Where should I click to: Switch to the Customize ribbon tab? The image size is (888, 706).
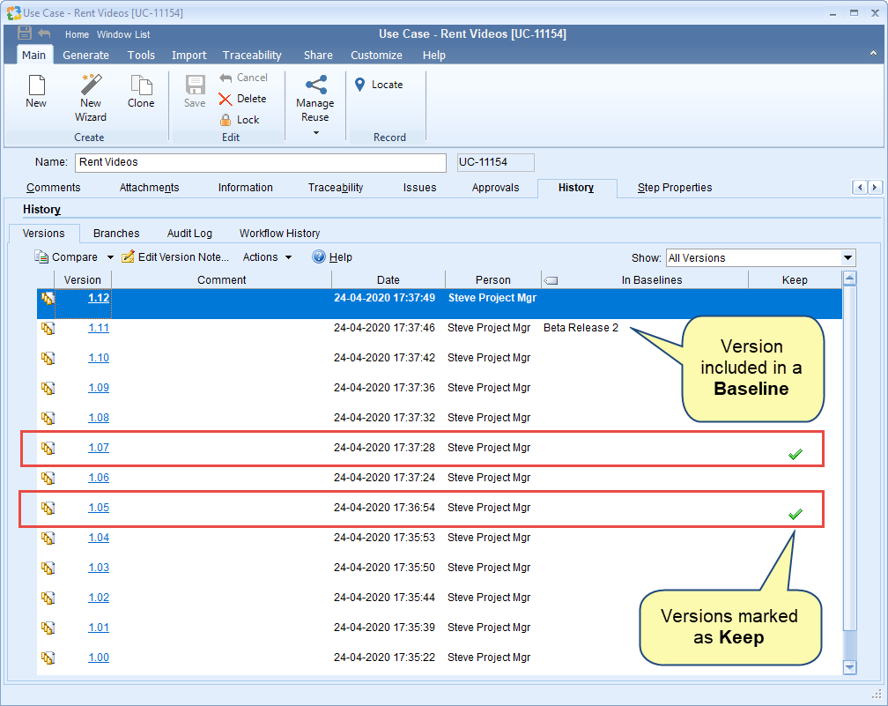377,55
